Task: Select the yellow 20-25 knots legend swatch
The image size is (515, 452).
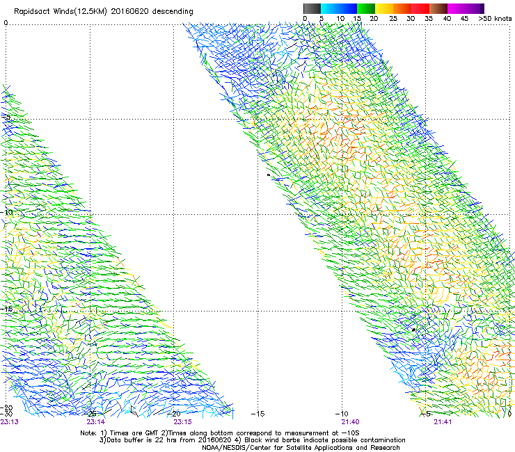Action: 384,8
